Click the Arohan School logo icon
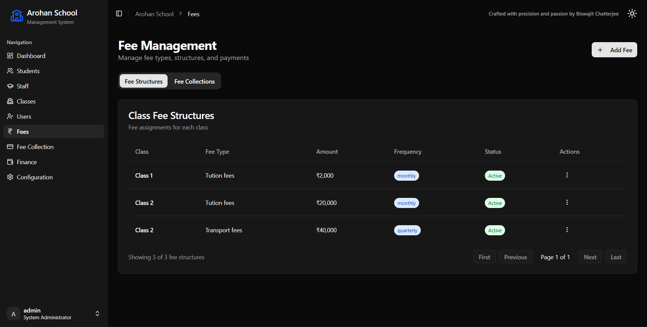The width and height of the screenshot is (647, 327). [17, 16]
